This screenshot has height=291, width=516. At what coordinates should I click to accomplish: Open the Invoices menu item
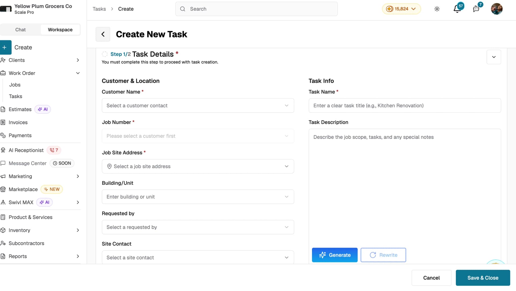18,122
